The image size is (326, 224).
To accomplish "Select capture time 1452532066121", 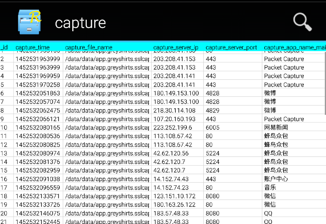I will tap(38, 119).
